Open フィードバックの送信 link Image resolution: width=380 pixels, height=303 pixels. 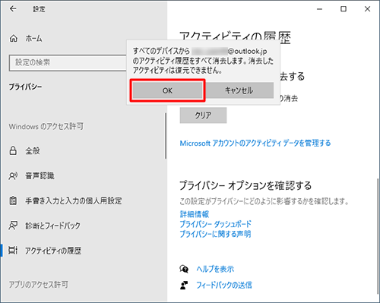[x=224, y=286]
